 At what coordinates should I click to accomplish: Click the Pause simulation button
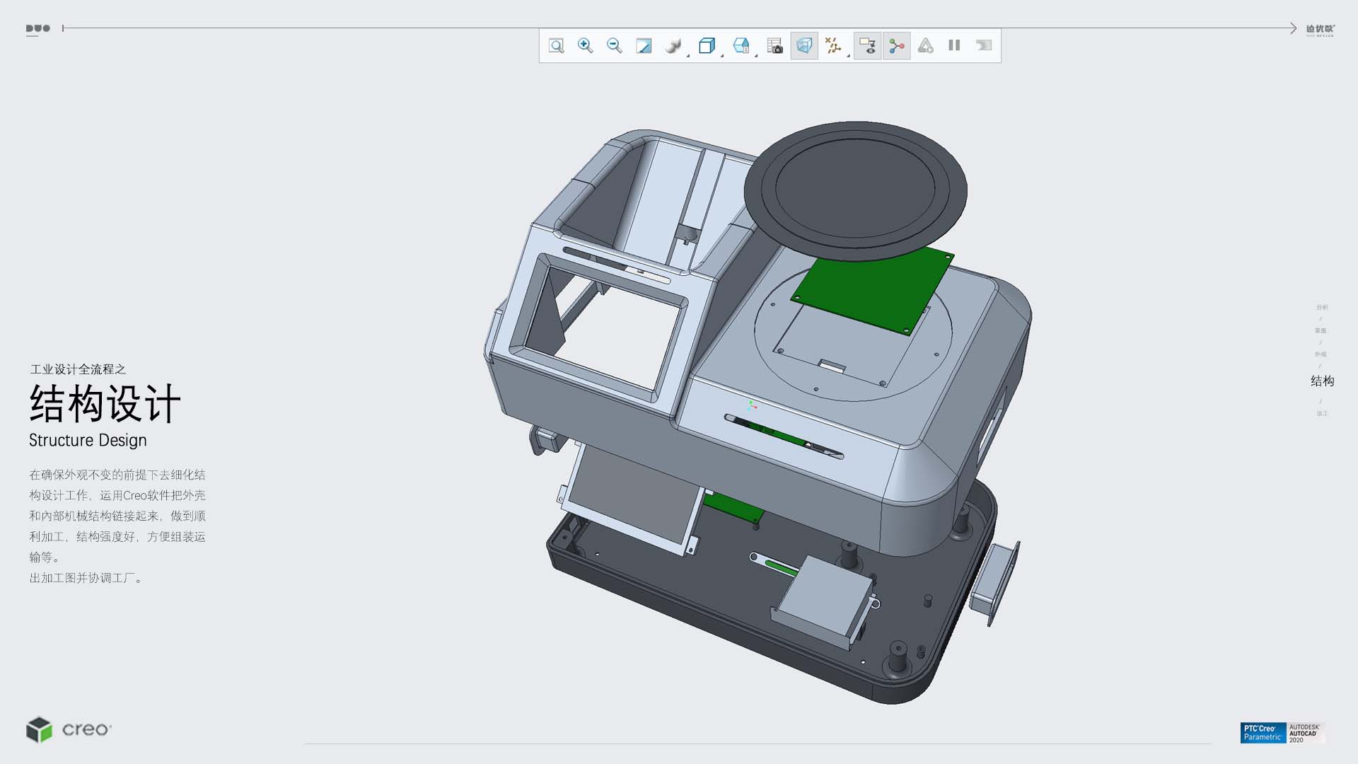[x=954, y=46]
